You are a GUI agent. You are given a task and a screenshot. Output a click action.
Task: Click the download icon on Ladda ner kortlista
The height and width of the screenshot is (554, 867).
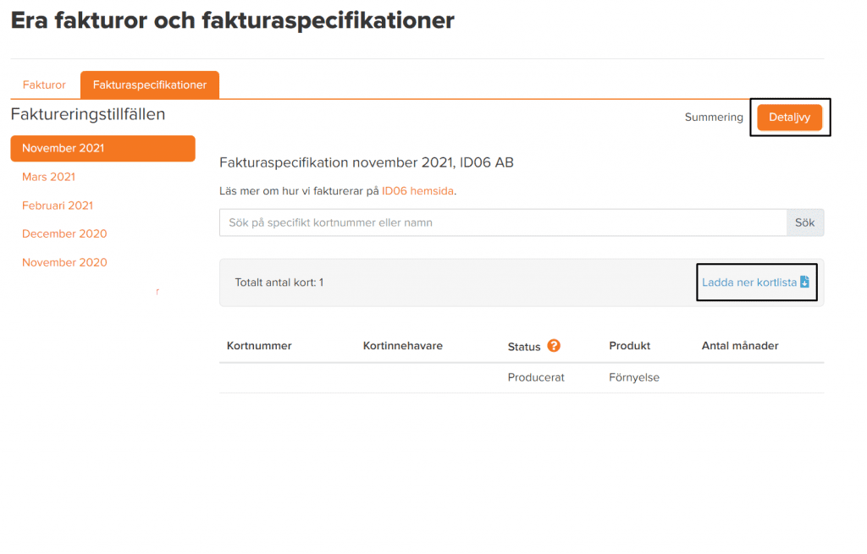click(x=803, y=282)
